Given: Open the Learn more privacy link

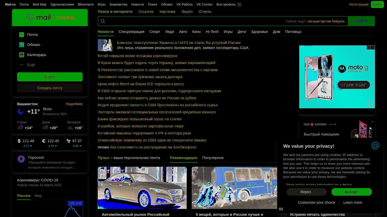Looking at the screenshot, I should tap(353, 202).
